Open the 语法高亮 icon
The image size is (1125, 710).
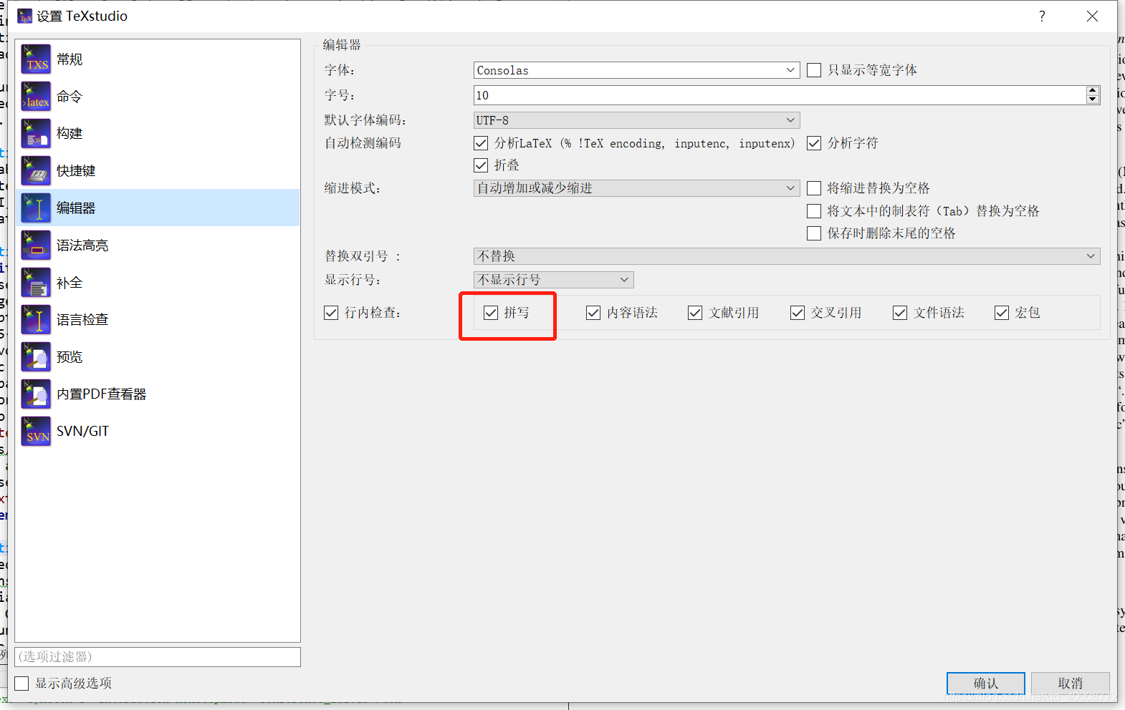36,245
